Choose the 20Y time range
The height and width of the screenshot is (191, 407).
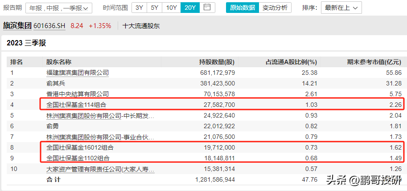pos(189,8)
